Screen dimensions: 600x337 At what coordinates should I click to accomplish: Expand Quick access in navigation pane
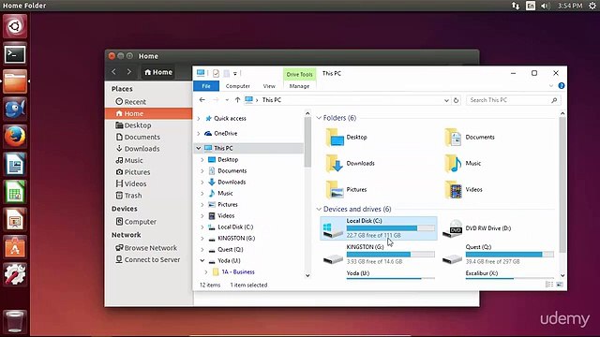pos(198,119)
